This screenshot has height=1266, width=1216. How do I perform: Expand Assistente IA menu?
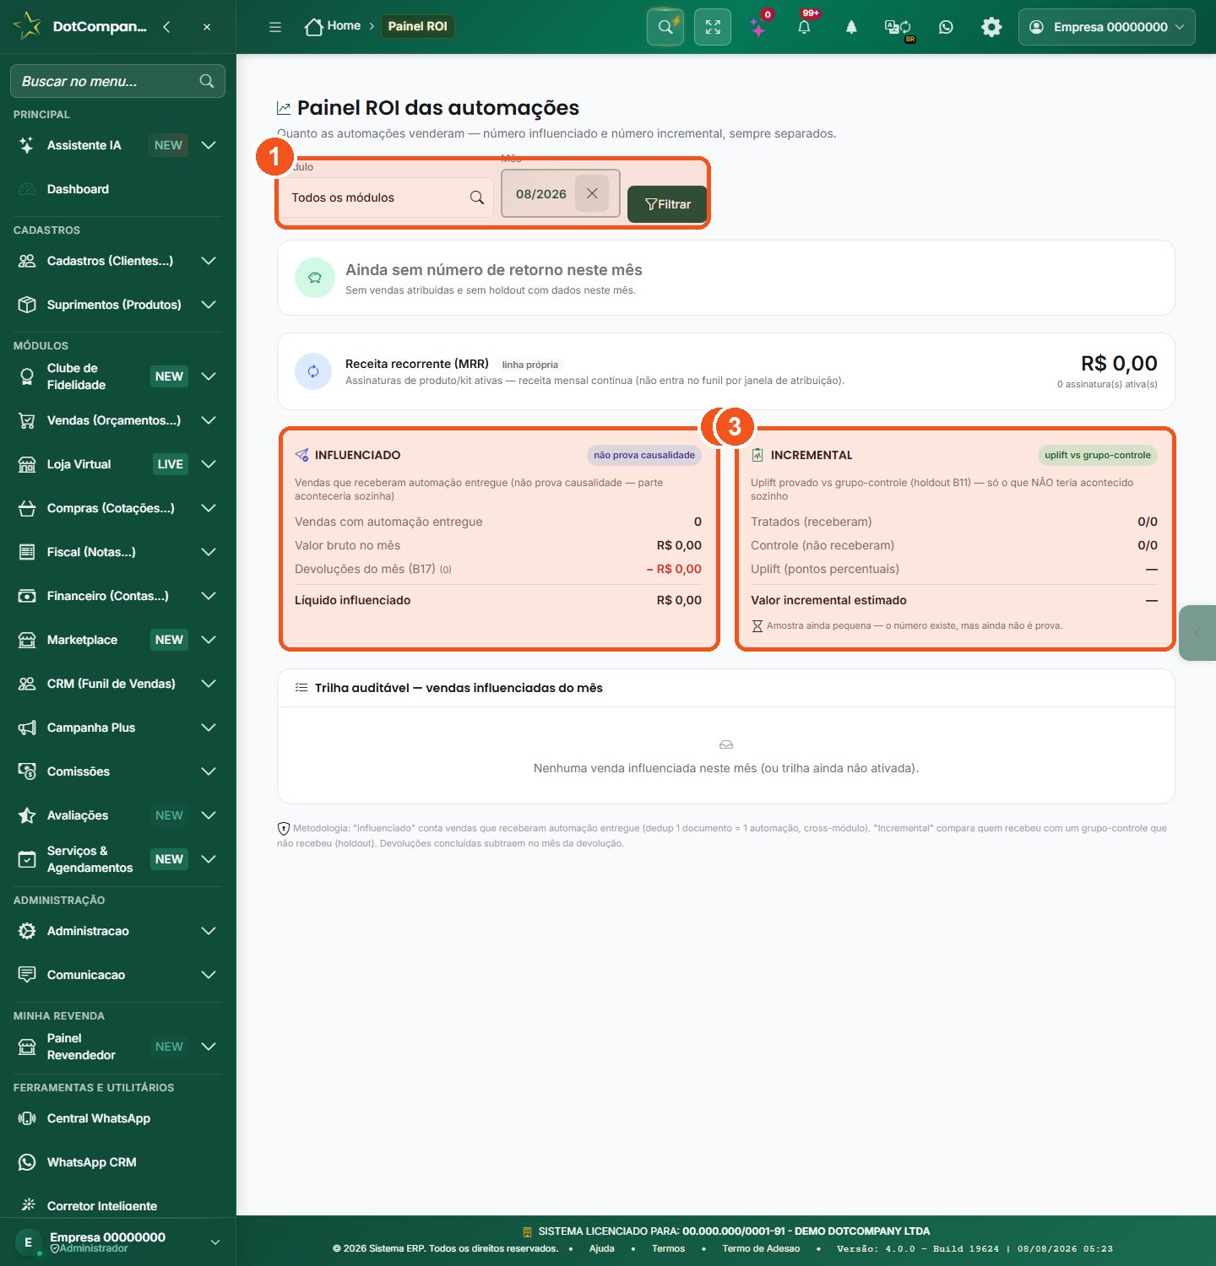tap(117, 145)
